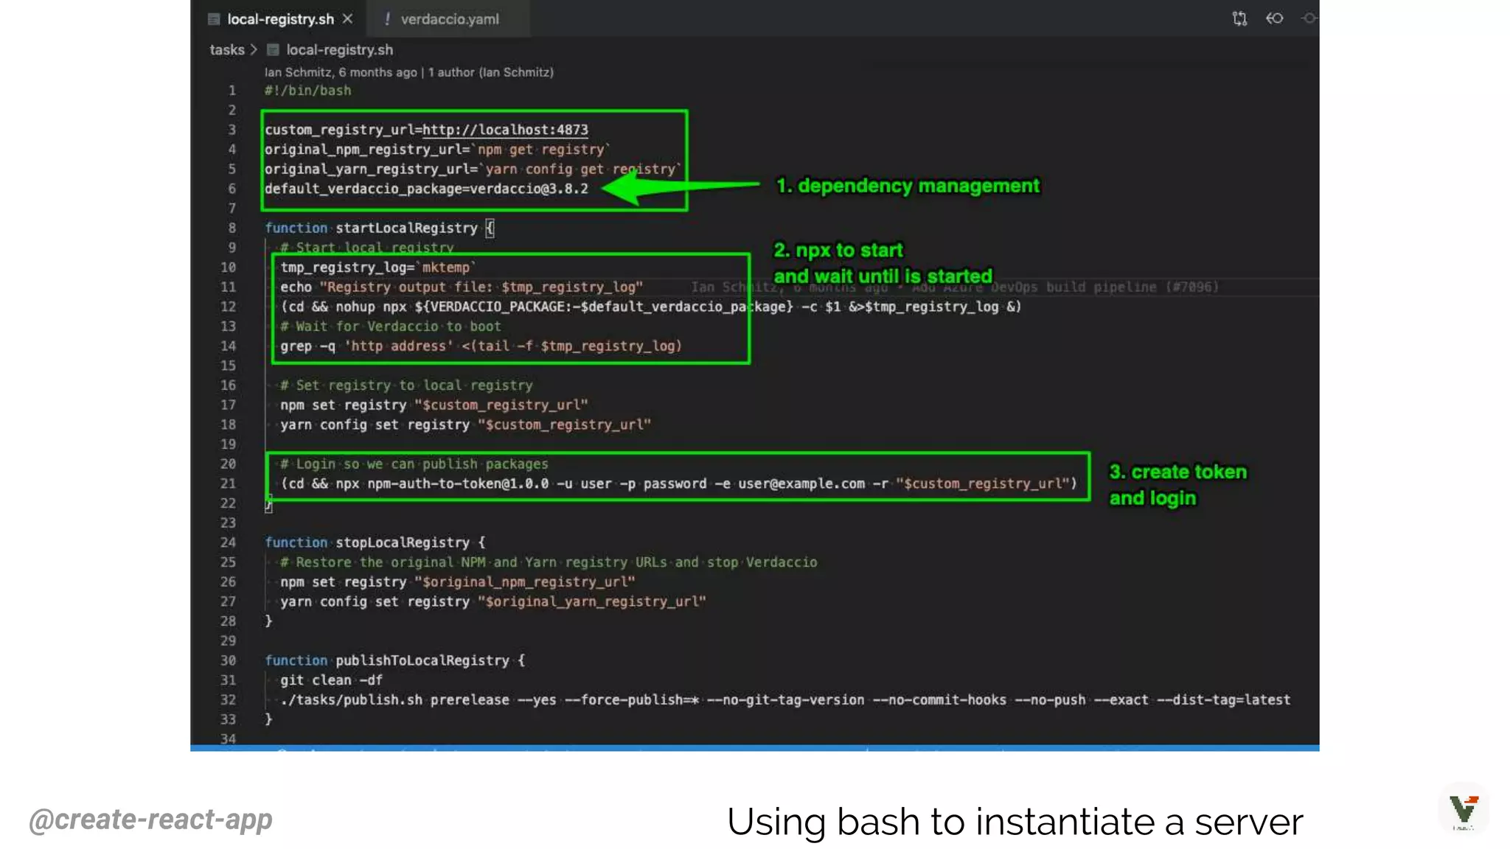The image size is (1510, 849).
Task: Click the file icon in the breadcrumb
Action: 273,50
